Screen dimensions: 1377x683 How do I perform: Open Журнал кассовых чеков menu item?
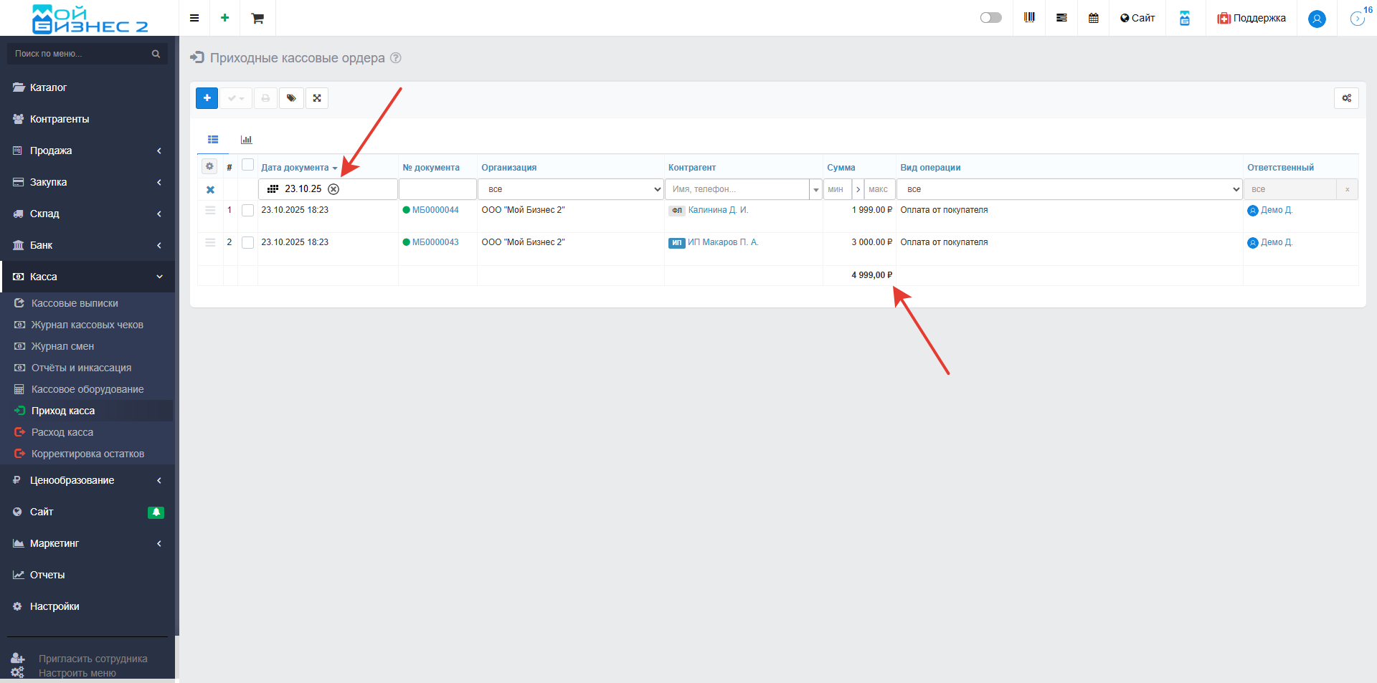click(x=87, y=325)
